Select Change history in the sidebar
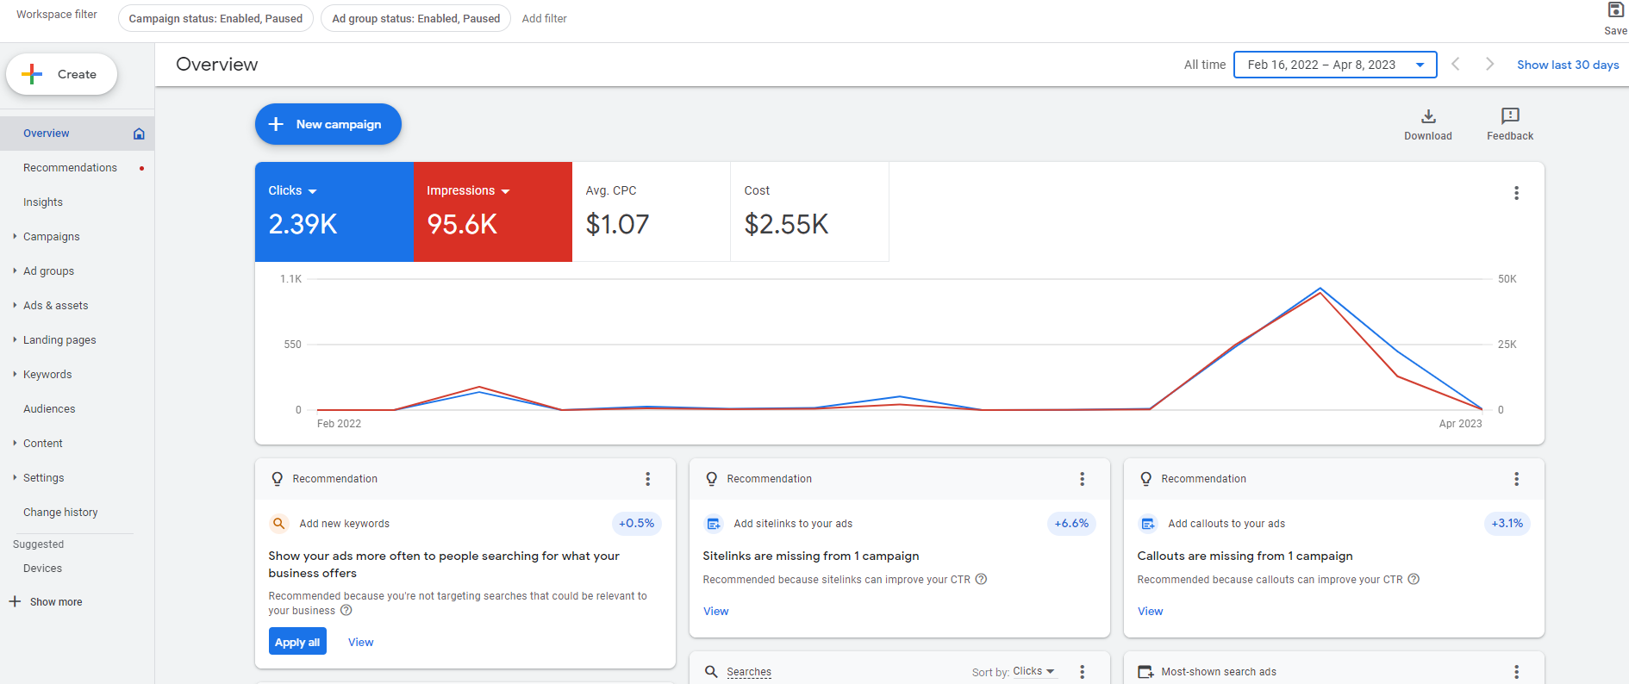Screen dimensions: 1629x684 tap(60, 513)
